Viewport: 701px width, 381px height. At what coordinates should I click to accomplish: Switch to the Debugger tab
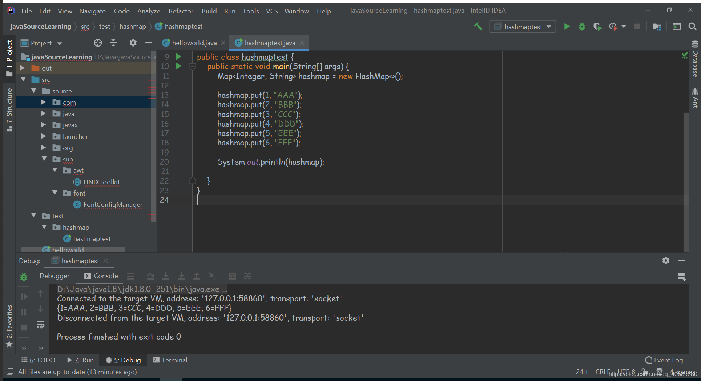54,276
